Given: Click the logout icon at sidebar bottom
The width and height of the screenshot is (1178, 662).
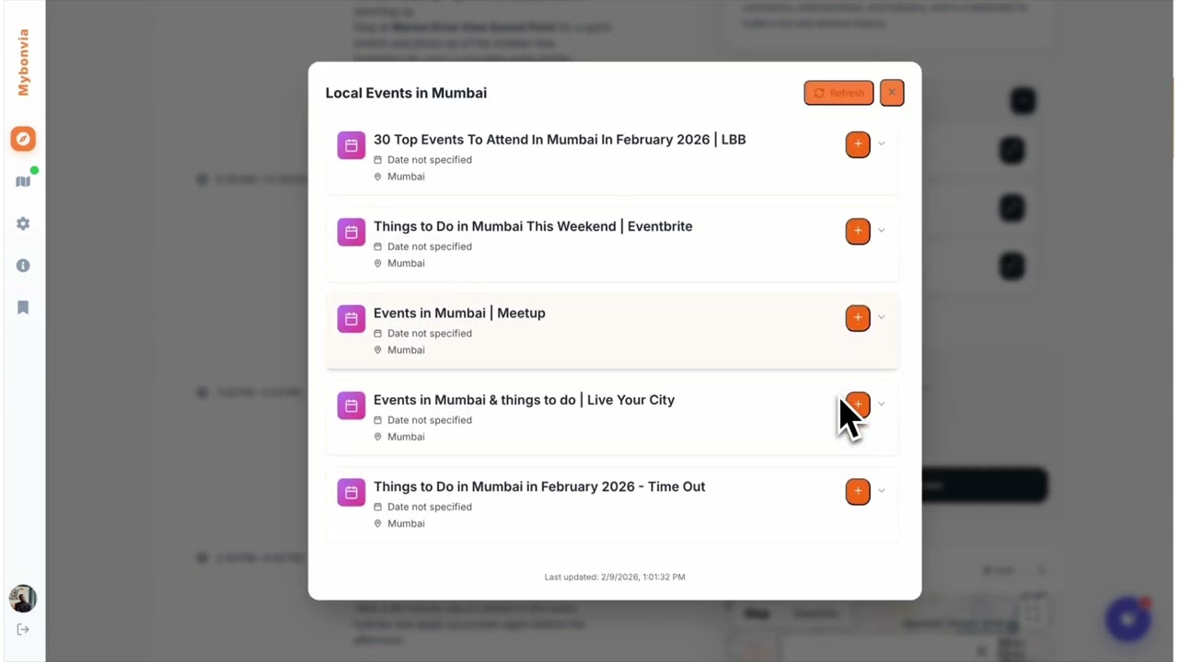Looking at the screenshot, I should point(23,630).
